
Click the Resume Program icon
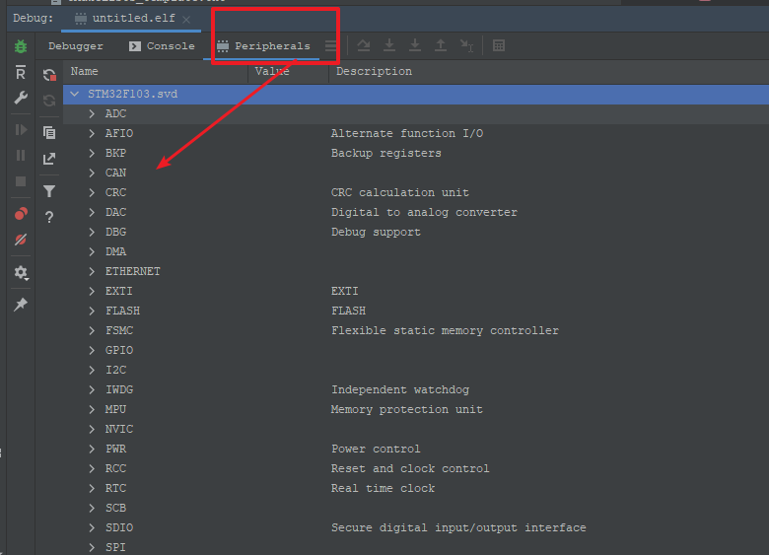[21, 129]
